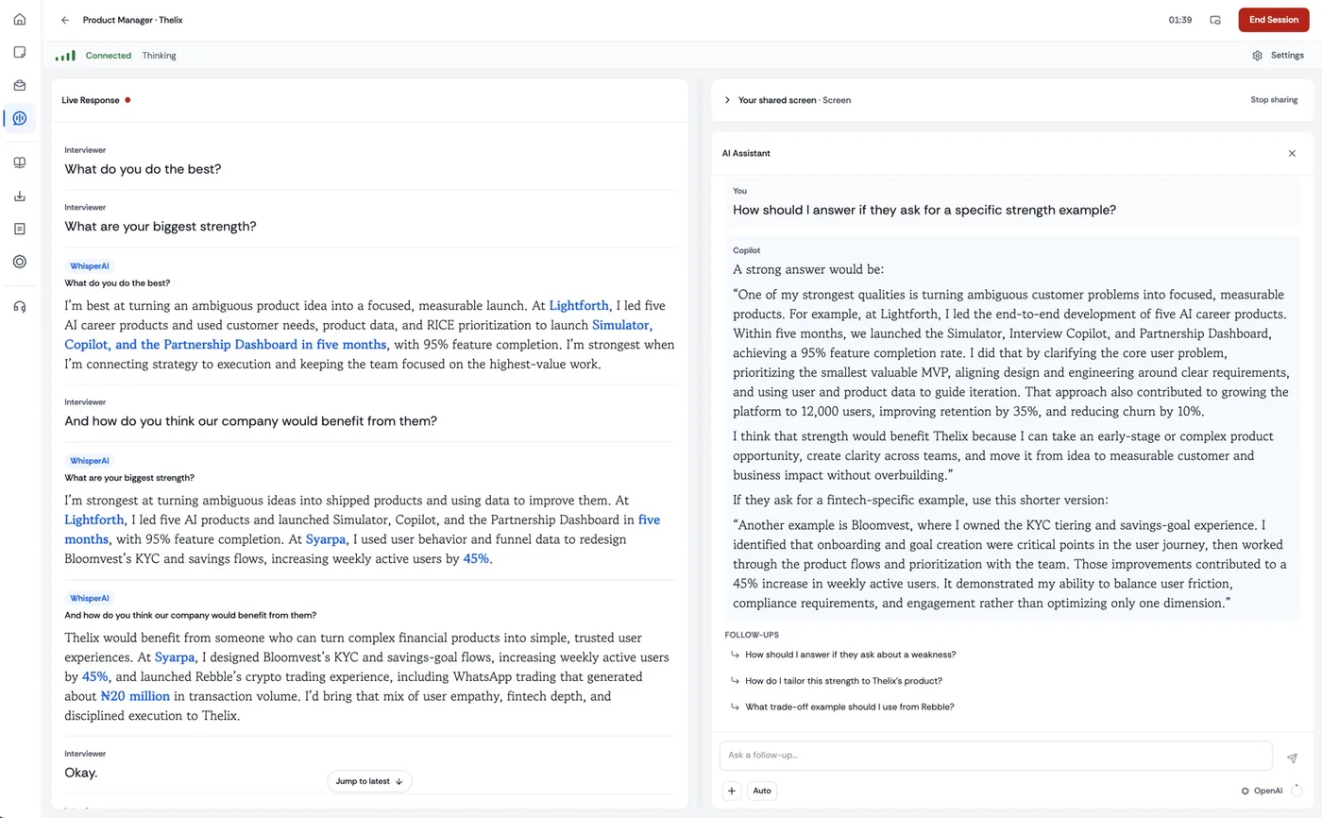Click inside the Ask a follow-up field
The image size is (1322, 818).
995,756
